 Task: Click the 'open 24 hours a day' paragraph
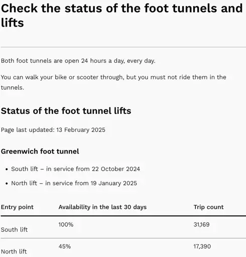pyautogui.click(x=78, y=61)
